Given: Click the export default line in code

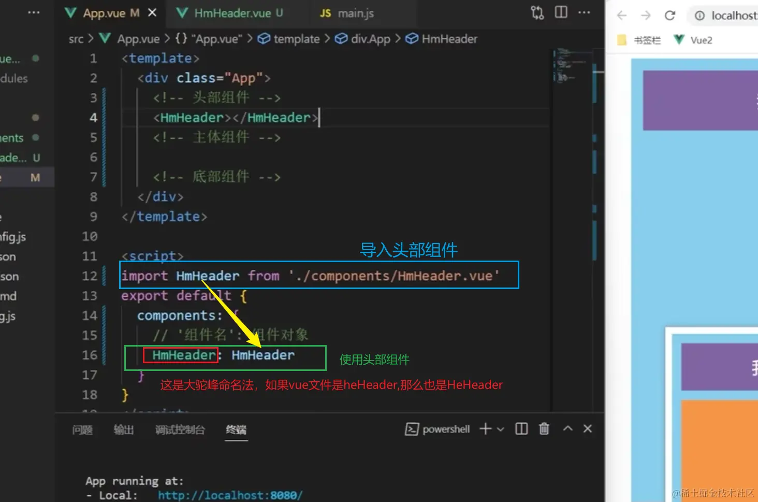Looking at the screenshot, I should click(x=184, y=296).
